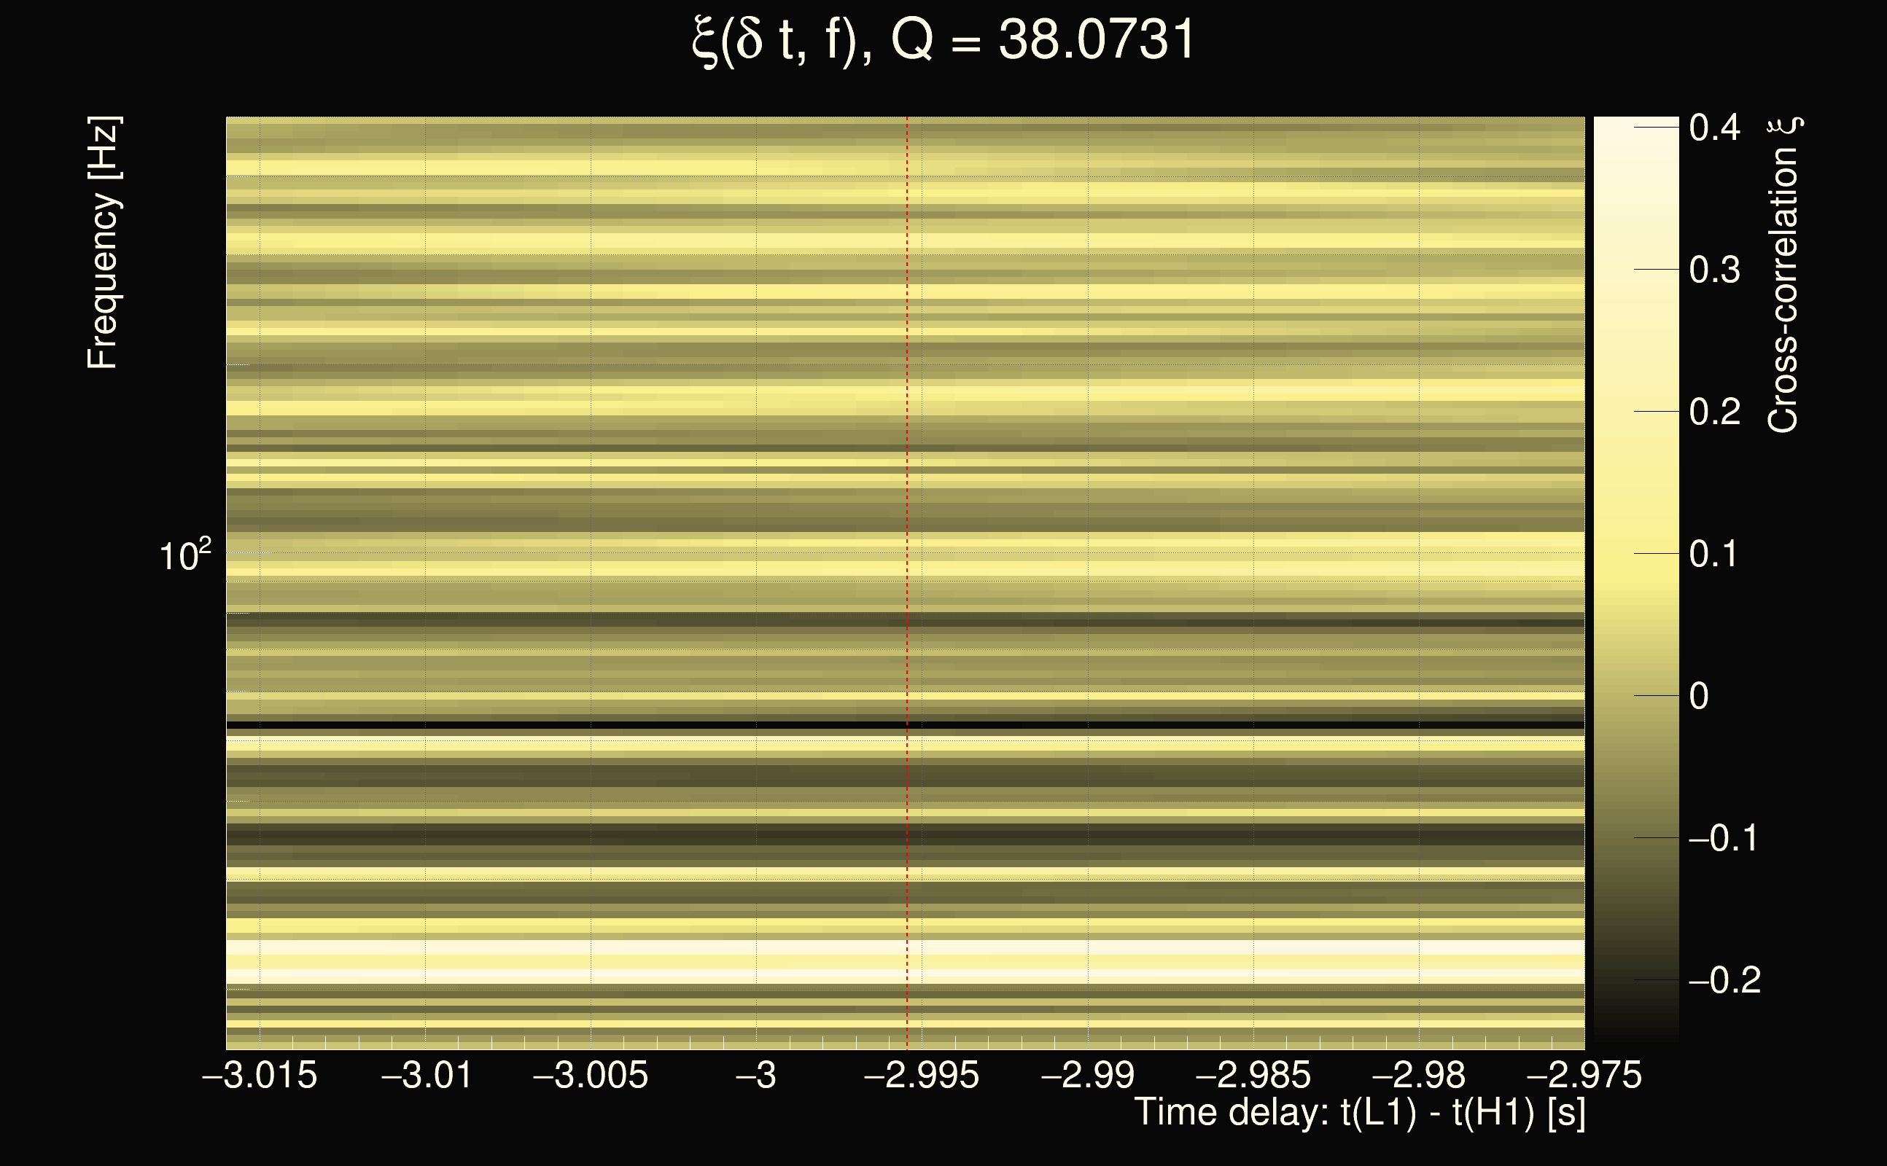Click the -0.1 colorbar tick label

pos(1724,838)
